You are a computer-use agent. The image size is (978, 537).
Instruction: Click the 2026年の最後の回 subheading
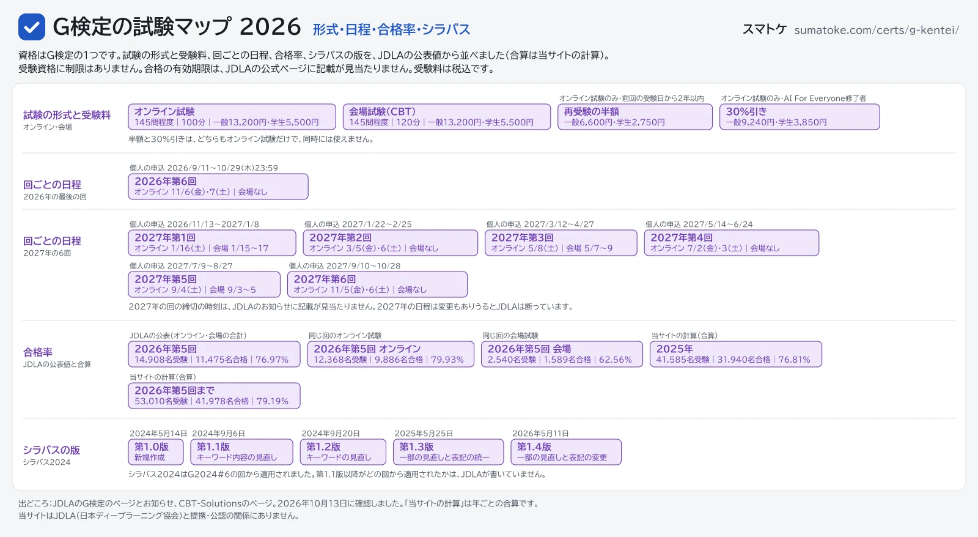point(55,196)
